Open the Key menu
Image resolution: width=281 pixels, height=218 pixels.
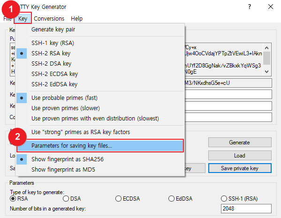coord(23,18)
